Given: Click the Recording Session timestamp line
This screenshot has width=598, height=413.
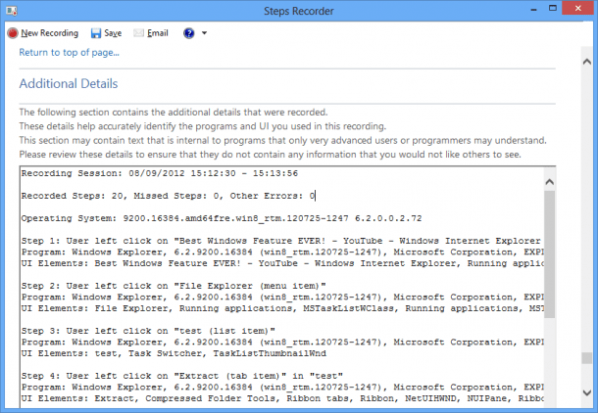Looking at the screenshot, I should [160, 173].
